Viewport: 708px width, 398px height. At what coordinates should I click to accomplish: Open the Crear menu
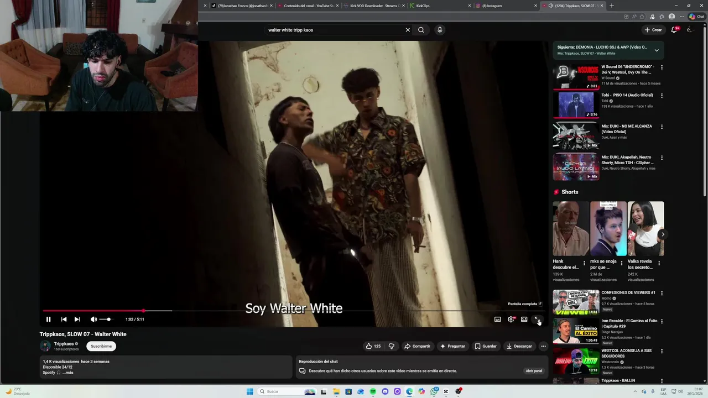point(653,30)
